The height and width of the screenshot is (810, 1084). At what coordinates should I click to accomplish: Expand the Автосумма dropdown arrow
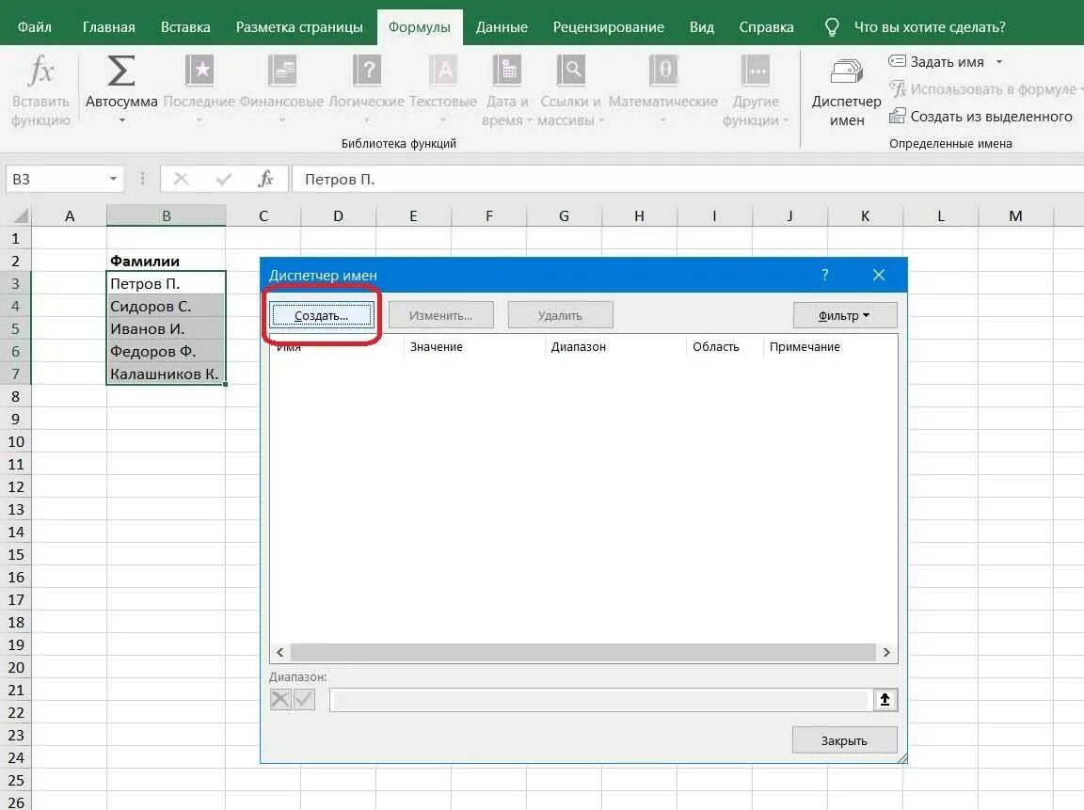pyautogui.click(x=121, y=120)
